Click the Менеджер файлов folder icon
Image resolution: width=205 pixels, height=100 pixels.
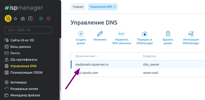pyautogui.click(x=6, y=95)
